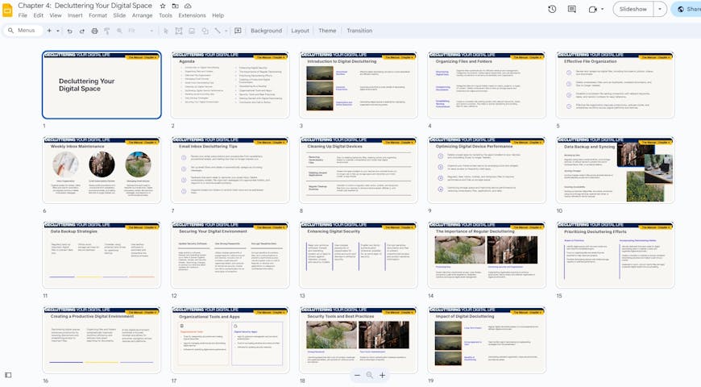This screenshot has width=701, height=387.
Task: Open the Arrange menu
Action: click(142, 15)
